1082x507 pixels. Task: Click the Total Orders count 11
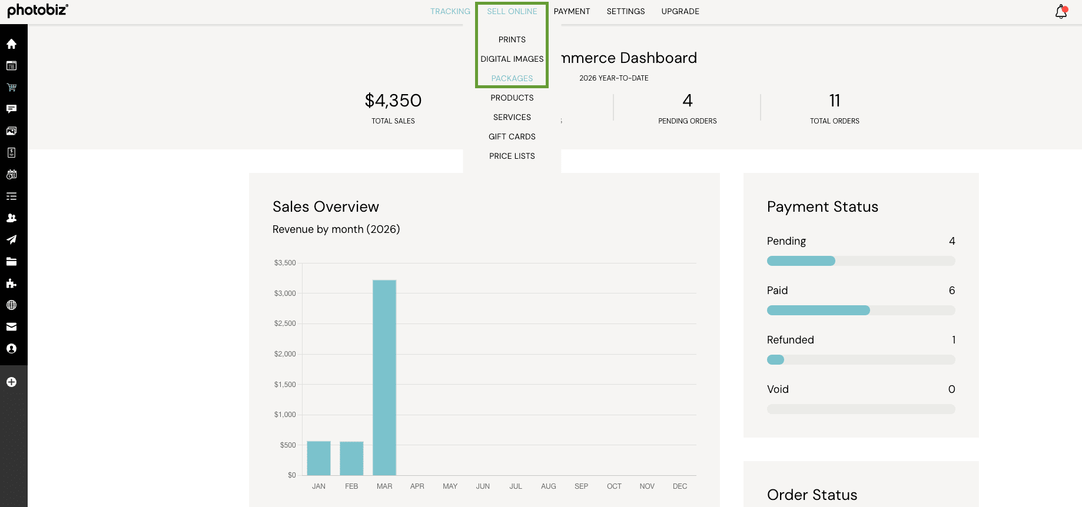pos(835,101)
